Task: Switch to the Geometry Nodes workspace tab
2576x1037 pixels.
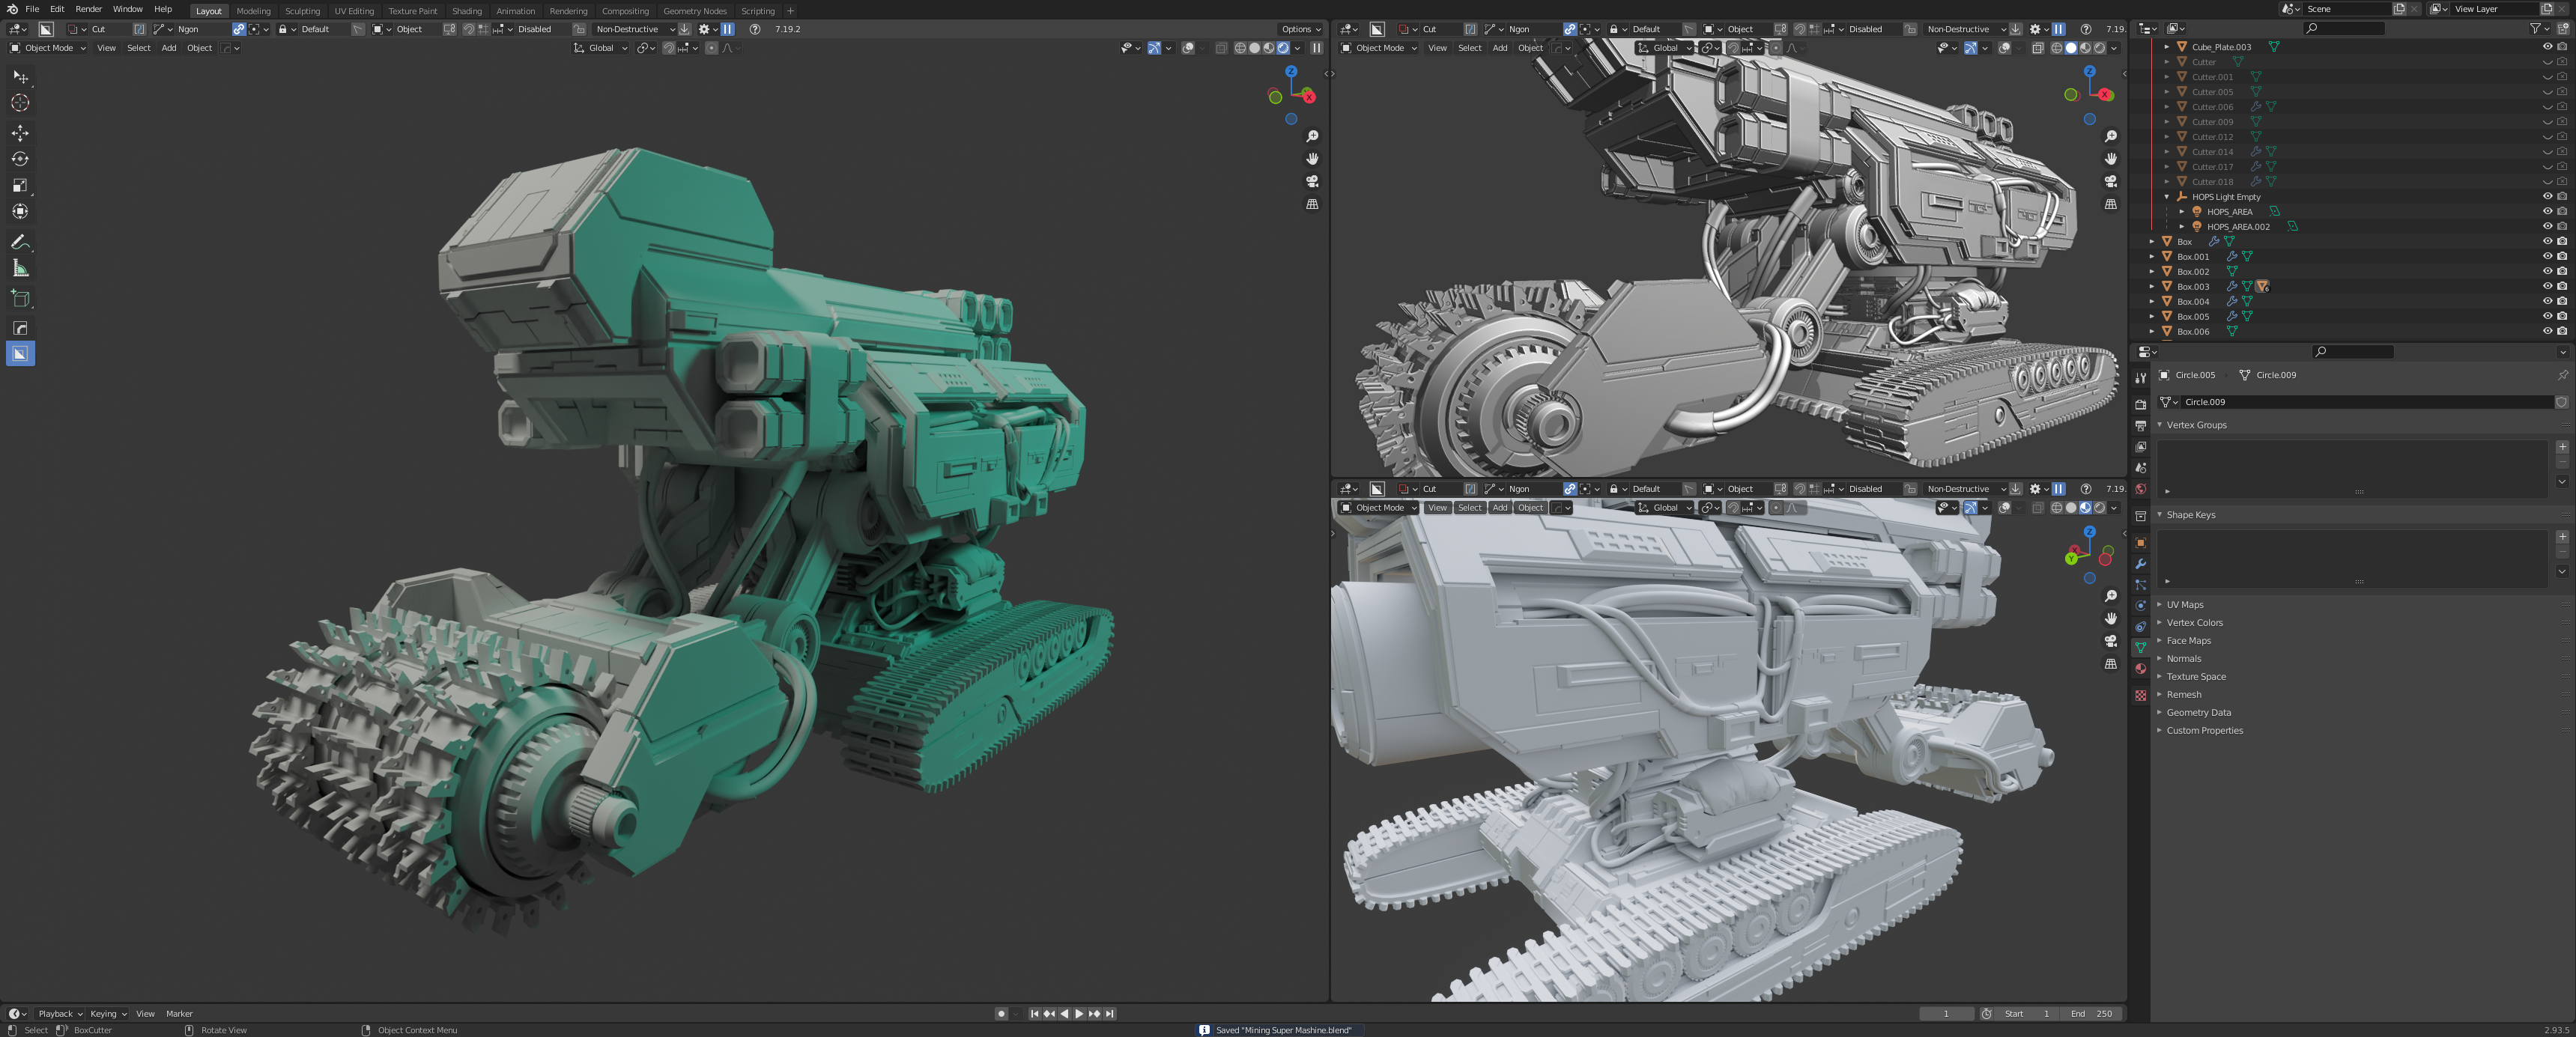Action: tap(695, 11)
